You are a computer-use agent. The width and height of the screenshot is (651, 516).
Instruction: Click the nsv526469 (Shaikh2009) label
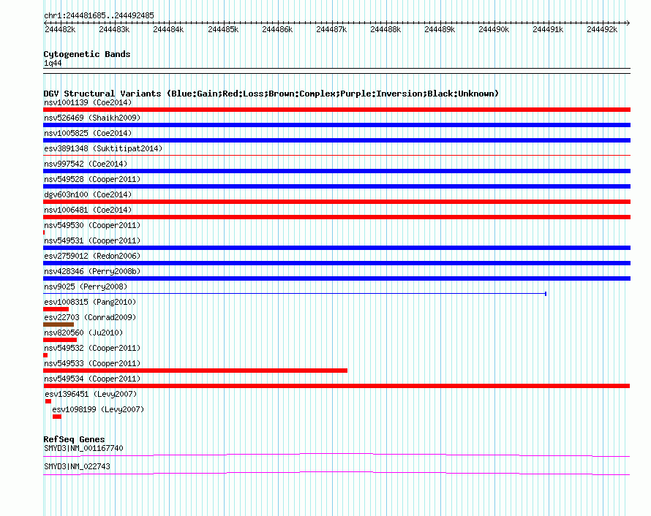click(x=92, y=118)
